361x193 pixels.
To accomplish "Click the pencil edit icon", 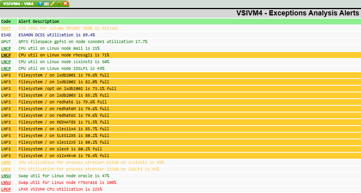I will [x=53, y=4].
